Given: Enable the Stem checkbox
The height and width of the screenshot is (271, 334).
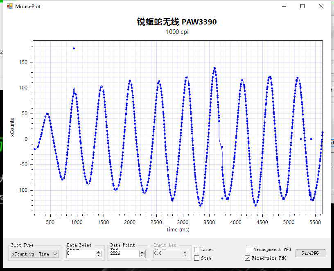Looking at the screenshot, I should [x=197, y=258].
